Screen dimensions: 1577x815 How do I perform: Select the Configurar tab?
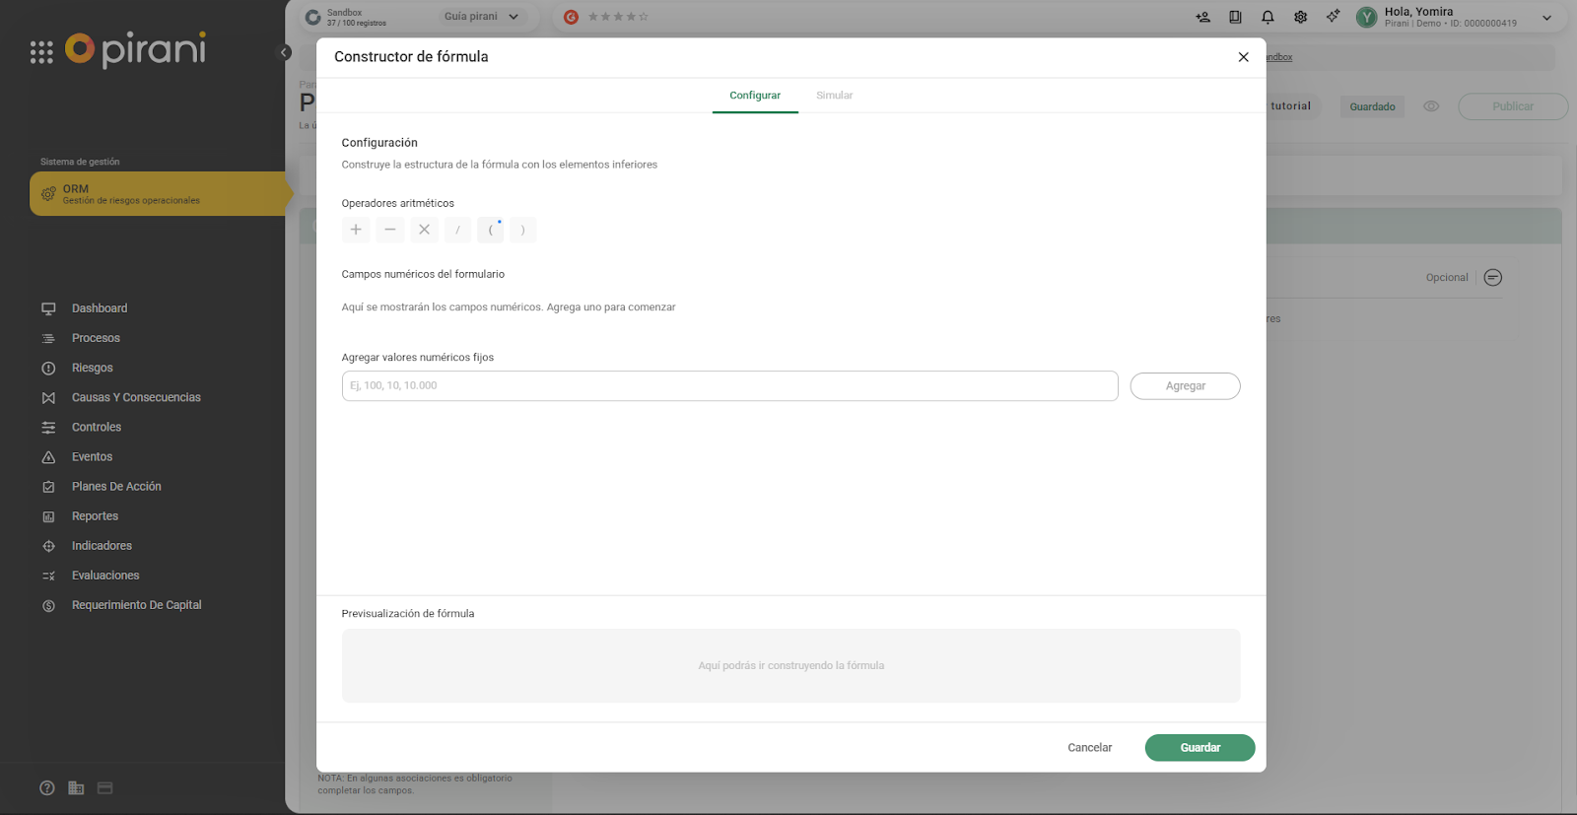tap(755, 96)
